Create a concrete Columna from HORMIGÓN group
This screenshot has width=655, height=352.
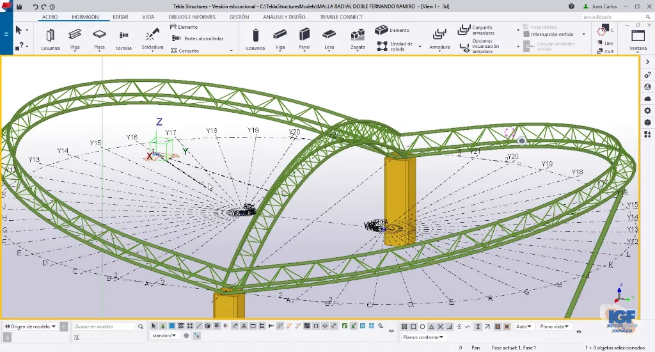255,39
